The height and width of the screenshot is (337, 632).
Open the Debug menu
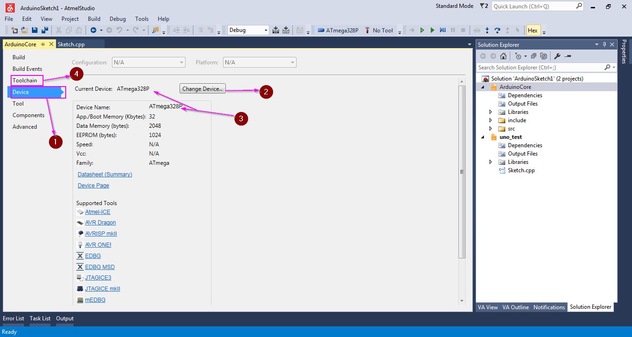[118, 19]
